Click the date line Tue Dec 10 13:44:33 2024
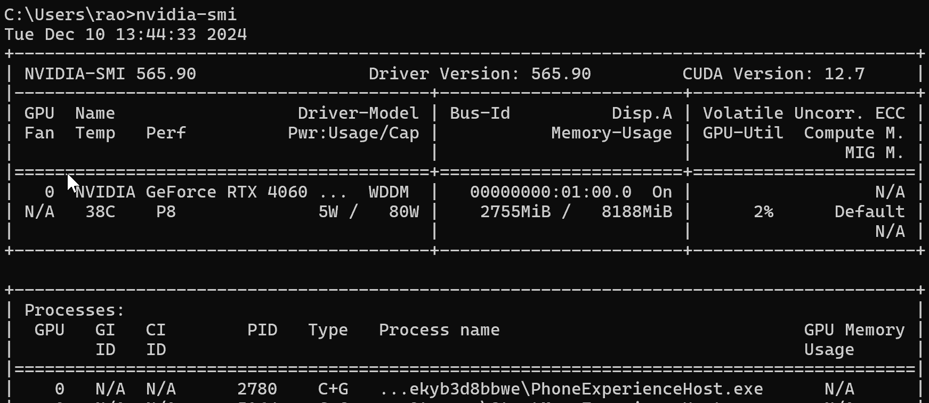 125,35
